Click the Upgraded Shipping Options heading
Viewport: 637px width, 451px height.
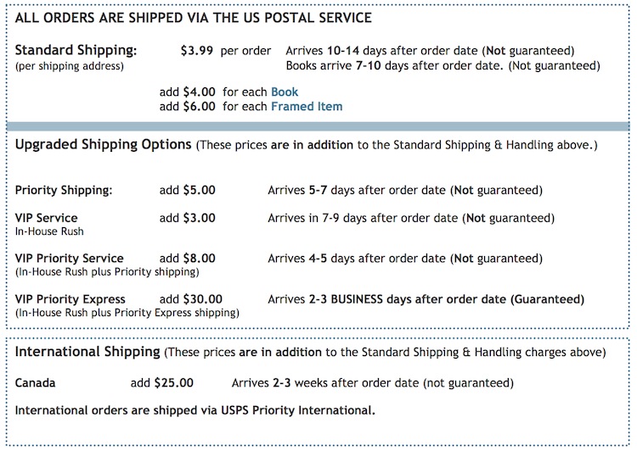[x=103, y=144]
